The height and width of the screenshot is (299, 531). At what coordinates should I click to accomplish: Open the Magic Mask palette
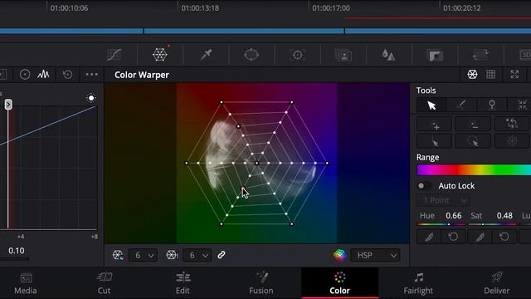pos(343,55)
